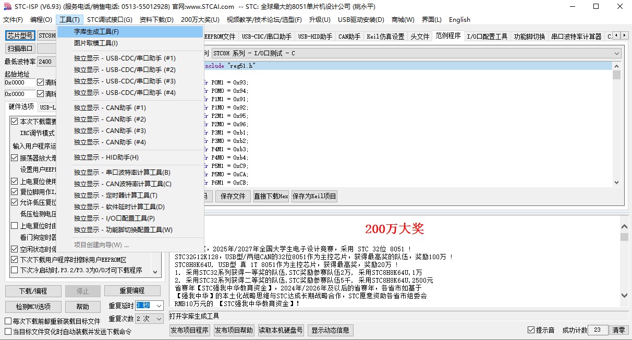Viewport: 632px width, 340px height.
Task: Reset the success counter with 清零
Action: pyautogui.click(x=618, y=330)
